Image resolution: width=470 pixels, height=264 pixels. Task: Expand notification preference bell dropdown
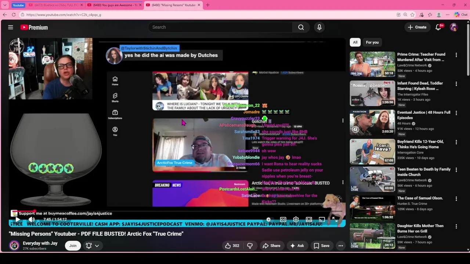(x=93, y=246)
